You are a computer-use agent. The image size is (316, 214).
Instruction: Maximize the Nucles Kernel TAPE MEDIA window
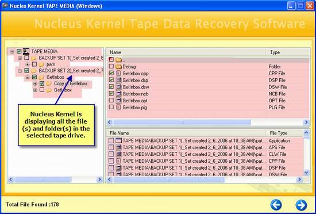click(300, 6)
